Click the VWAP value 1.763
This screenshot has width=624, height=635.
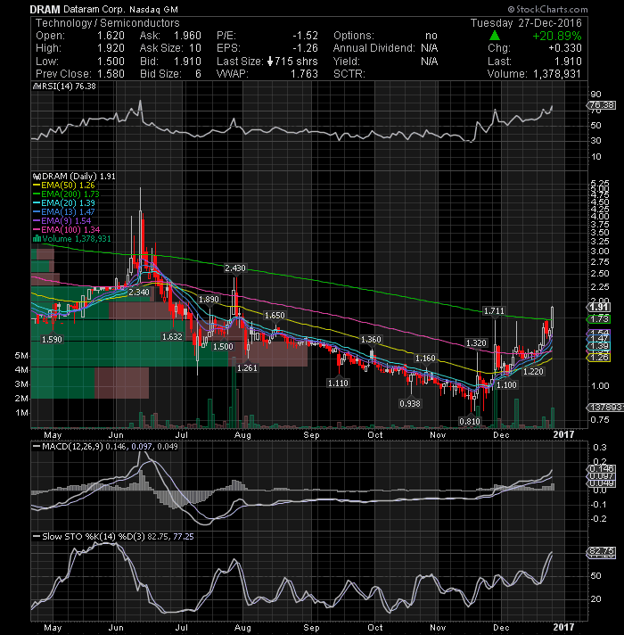304,74
